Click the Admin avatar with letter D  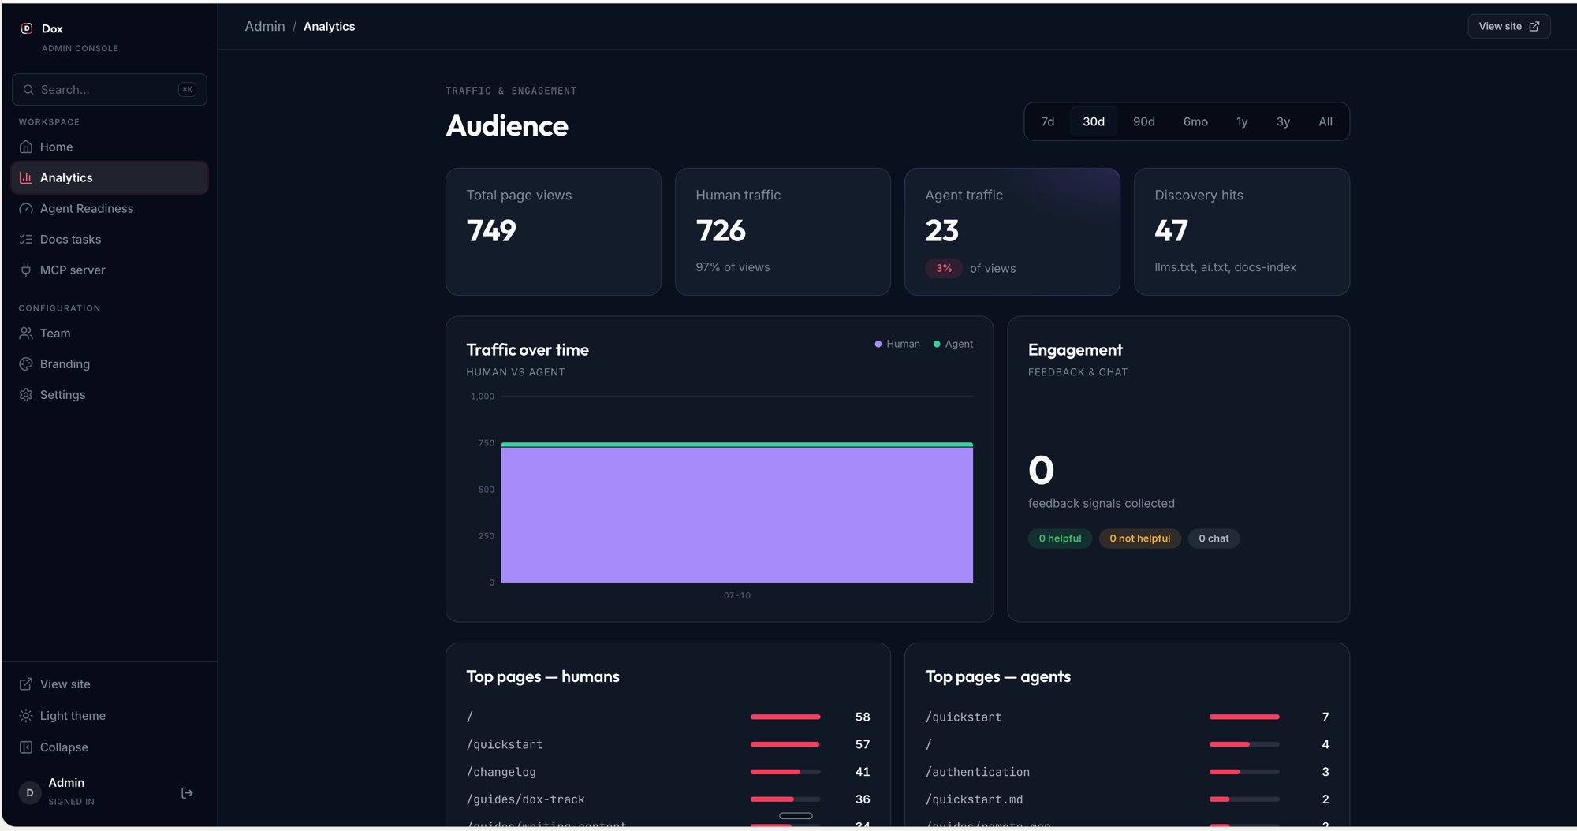[x=30, y=792]
